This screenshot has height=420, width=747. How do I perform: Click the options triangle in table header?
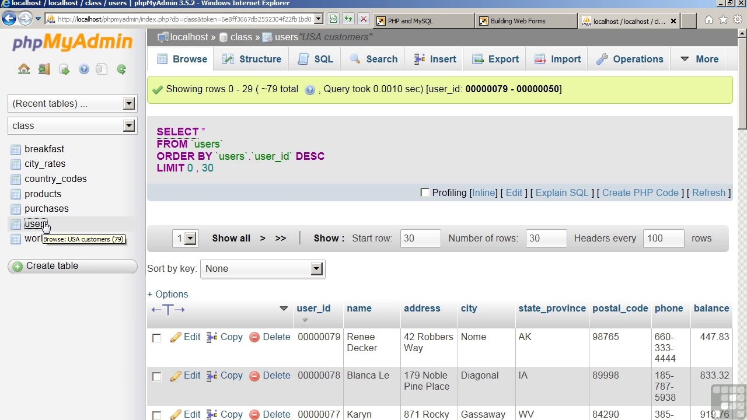coord(284,309)
